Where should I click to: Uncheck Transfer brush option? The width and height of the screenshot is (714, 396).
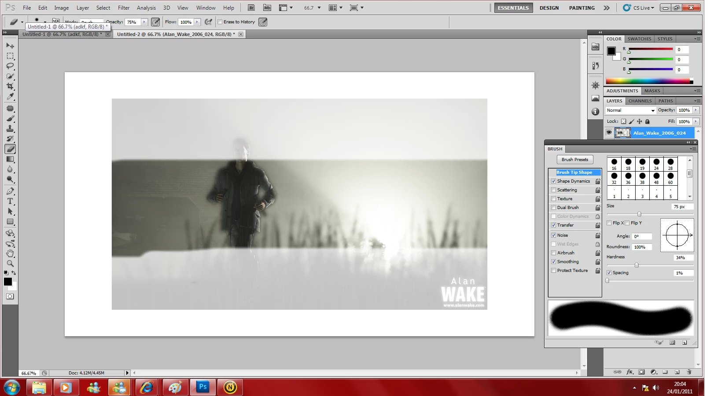554,225
